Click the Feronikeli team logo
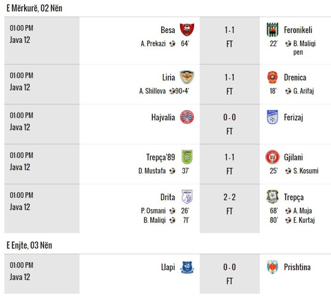The width and height of the screenshot is (331, 300). pos(272,30)
